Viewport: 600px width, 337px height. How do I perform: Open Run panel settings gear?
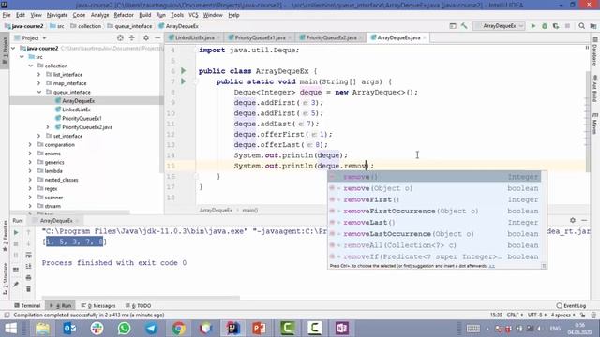pyautogui.click(x=573, y=221)
